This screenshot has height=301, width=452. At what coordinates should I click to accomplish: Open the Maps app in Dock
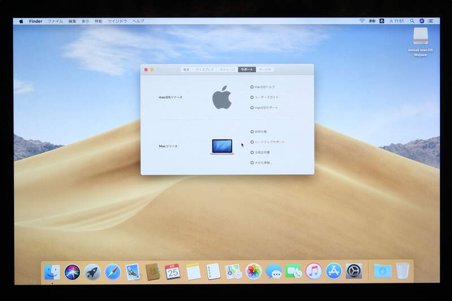233,271
